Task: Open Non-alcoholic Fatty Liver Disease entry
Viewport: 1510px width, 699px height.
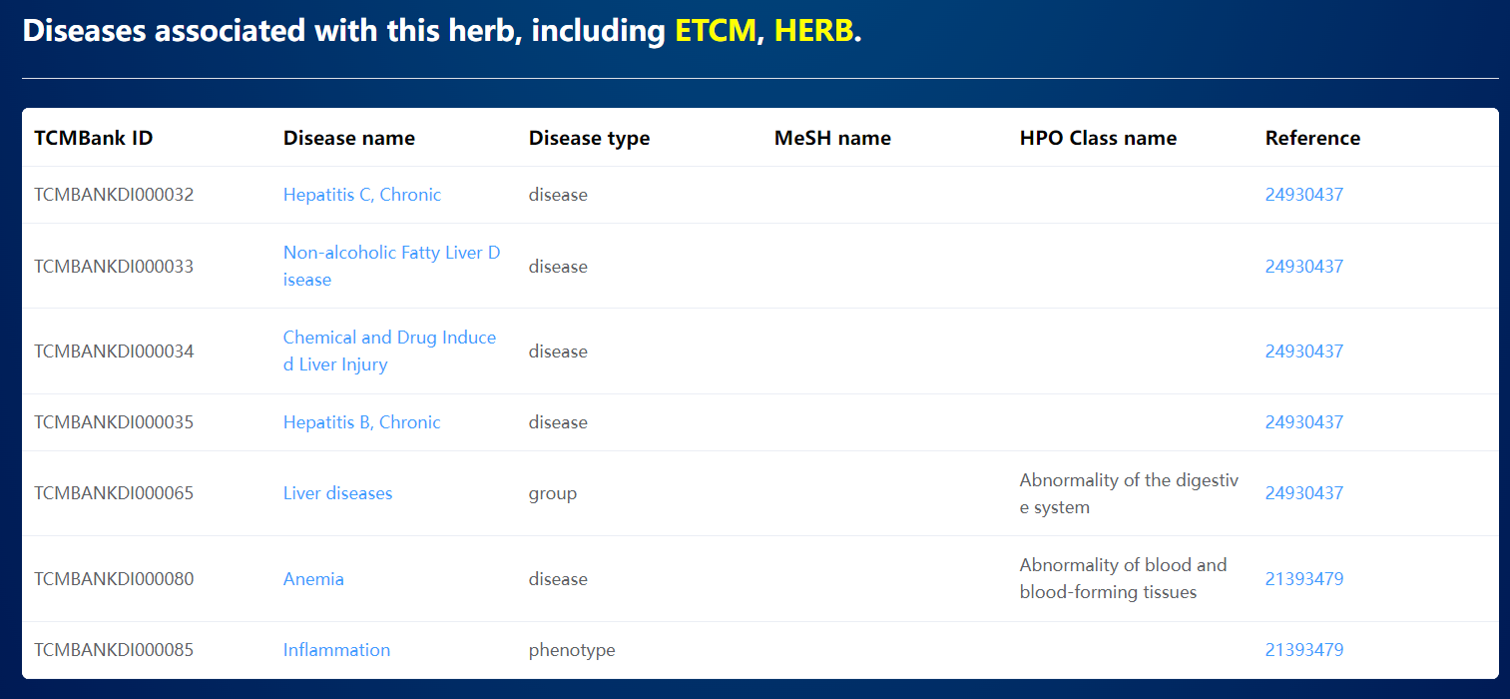Action: (392, 266)
